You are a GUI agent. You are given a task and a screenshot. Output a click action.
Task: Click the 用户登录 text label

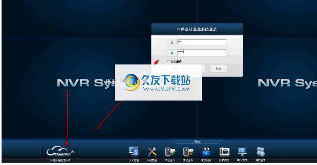tap(261, 160)
